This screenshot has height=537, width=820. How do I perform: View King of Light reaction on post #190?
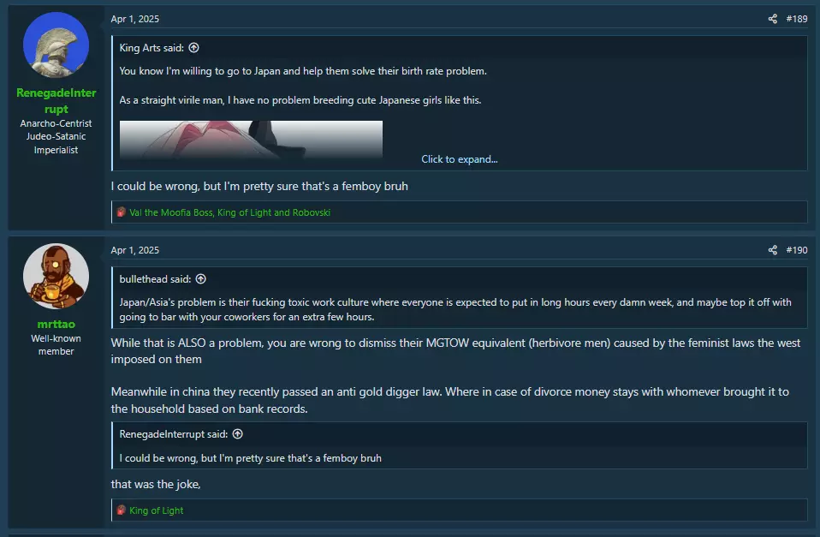click(x=157, y=510)
